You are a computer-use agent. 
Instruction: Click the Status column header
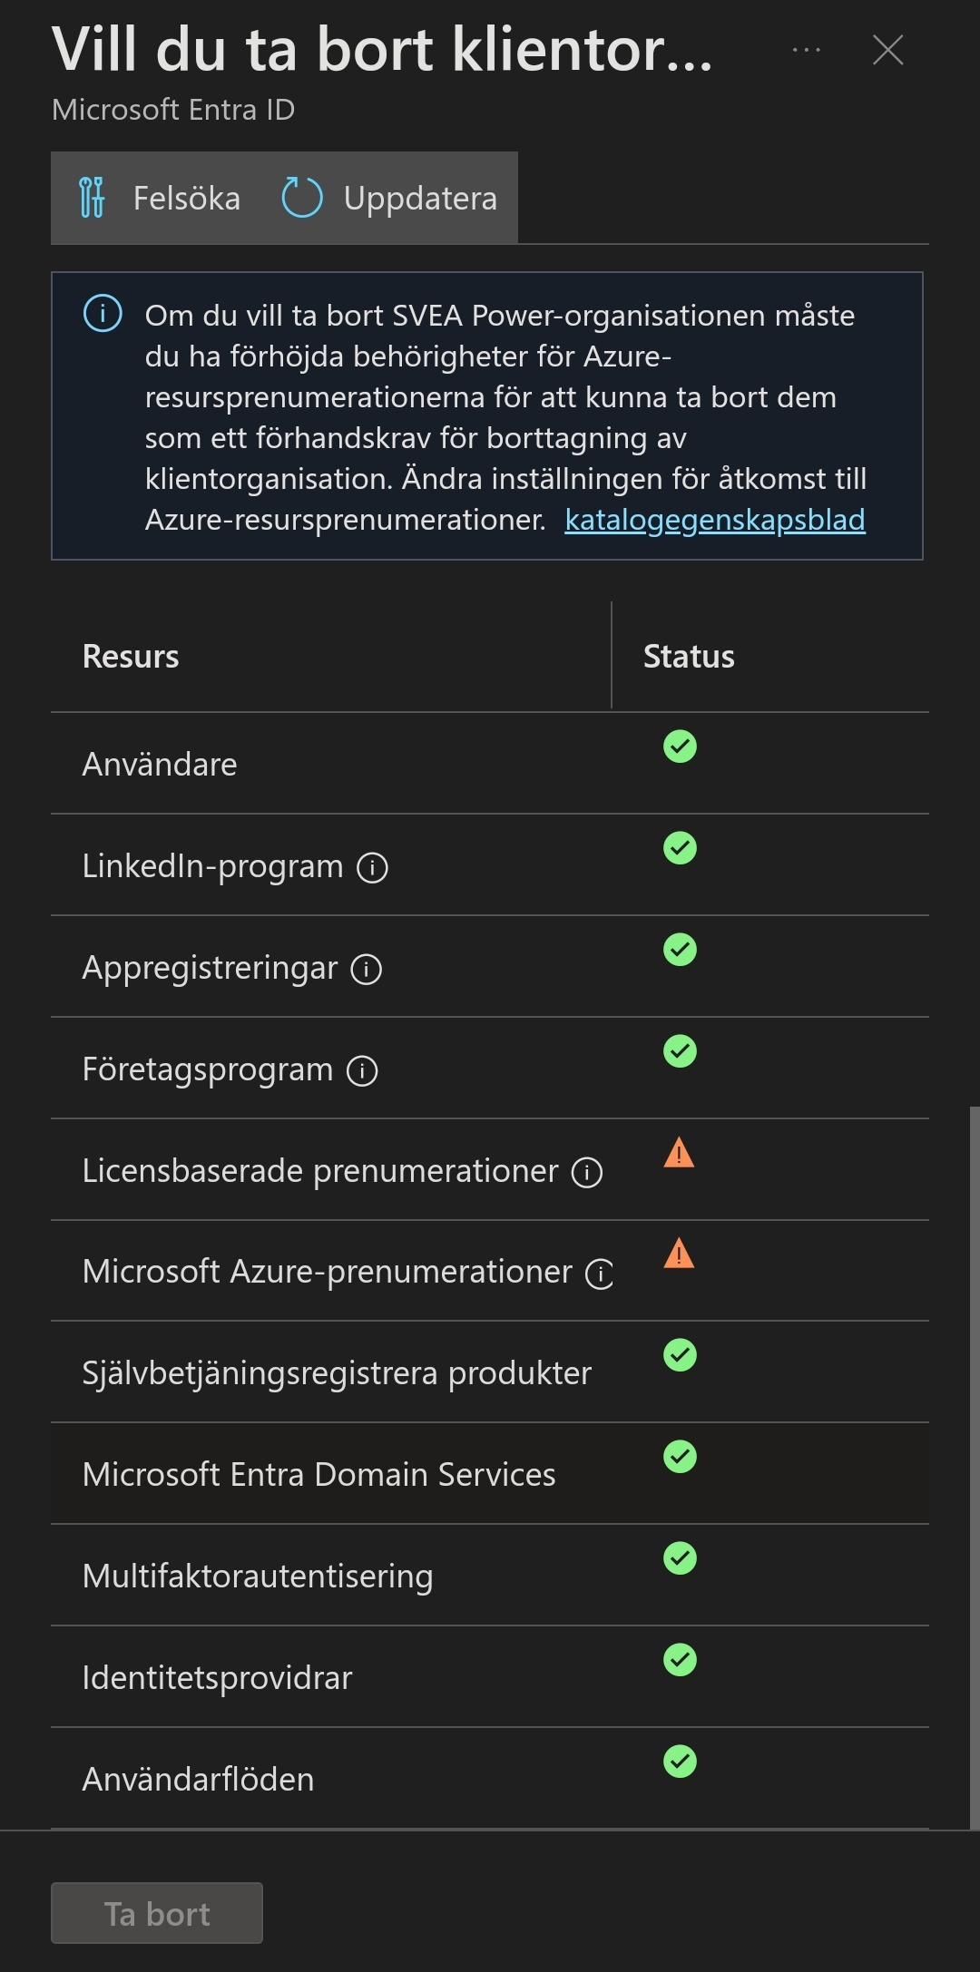click(689, 656)
